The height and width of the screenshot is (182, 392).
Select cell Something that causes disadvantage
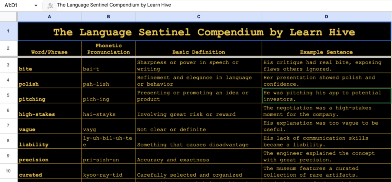tap(199, 141)
